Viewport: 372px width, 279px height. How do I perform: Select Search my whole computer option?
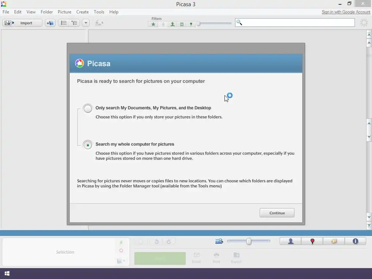tap(88, 145)
